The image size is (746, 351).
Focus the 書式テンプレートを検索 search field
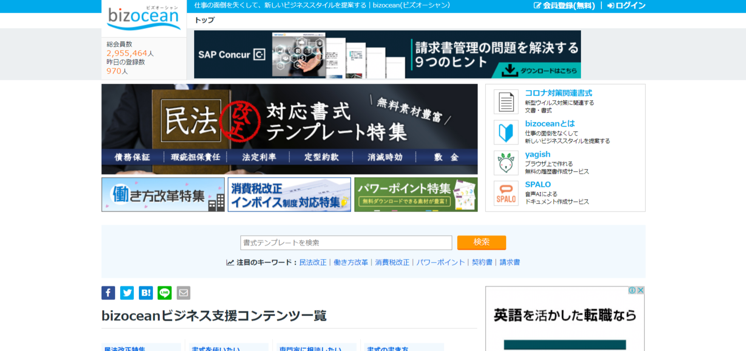click(x=346, y=243)
